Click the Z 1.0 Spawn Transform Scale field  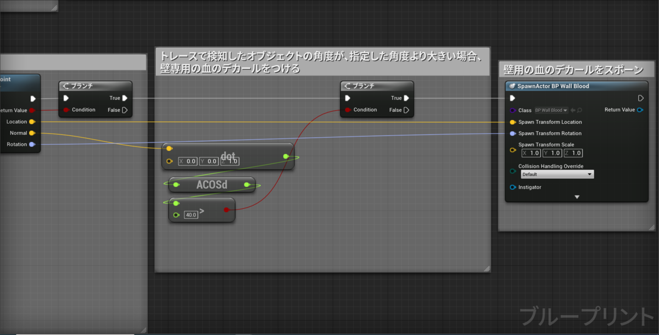click(x=573, y=153)
